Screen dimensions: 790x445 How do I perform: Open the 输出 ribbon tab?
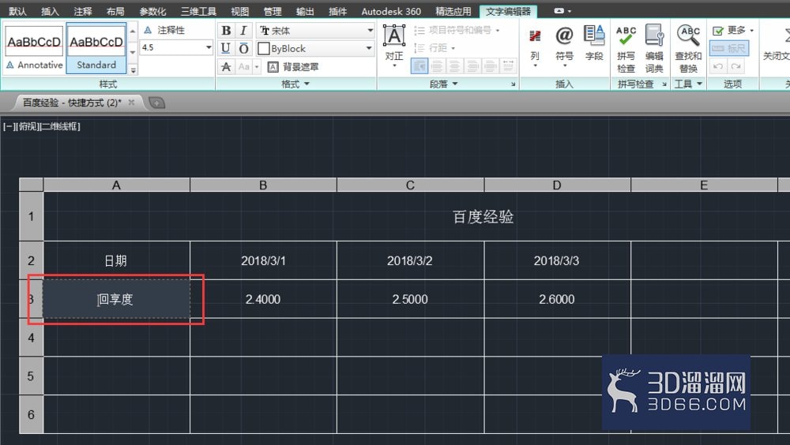coord(304,11)
